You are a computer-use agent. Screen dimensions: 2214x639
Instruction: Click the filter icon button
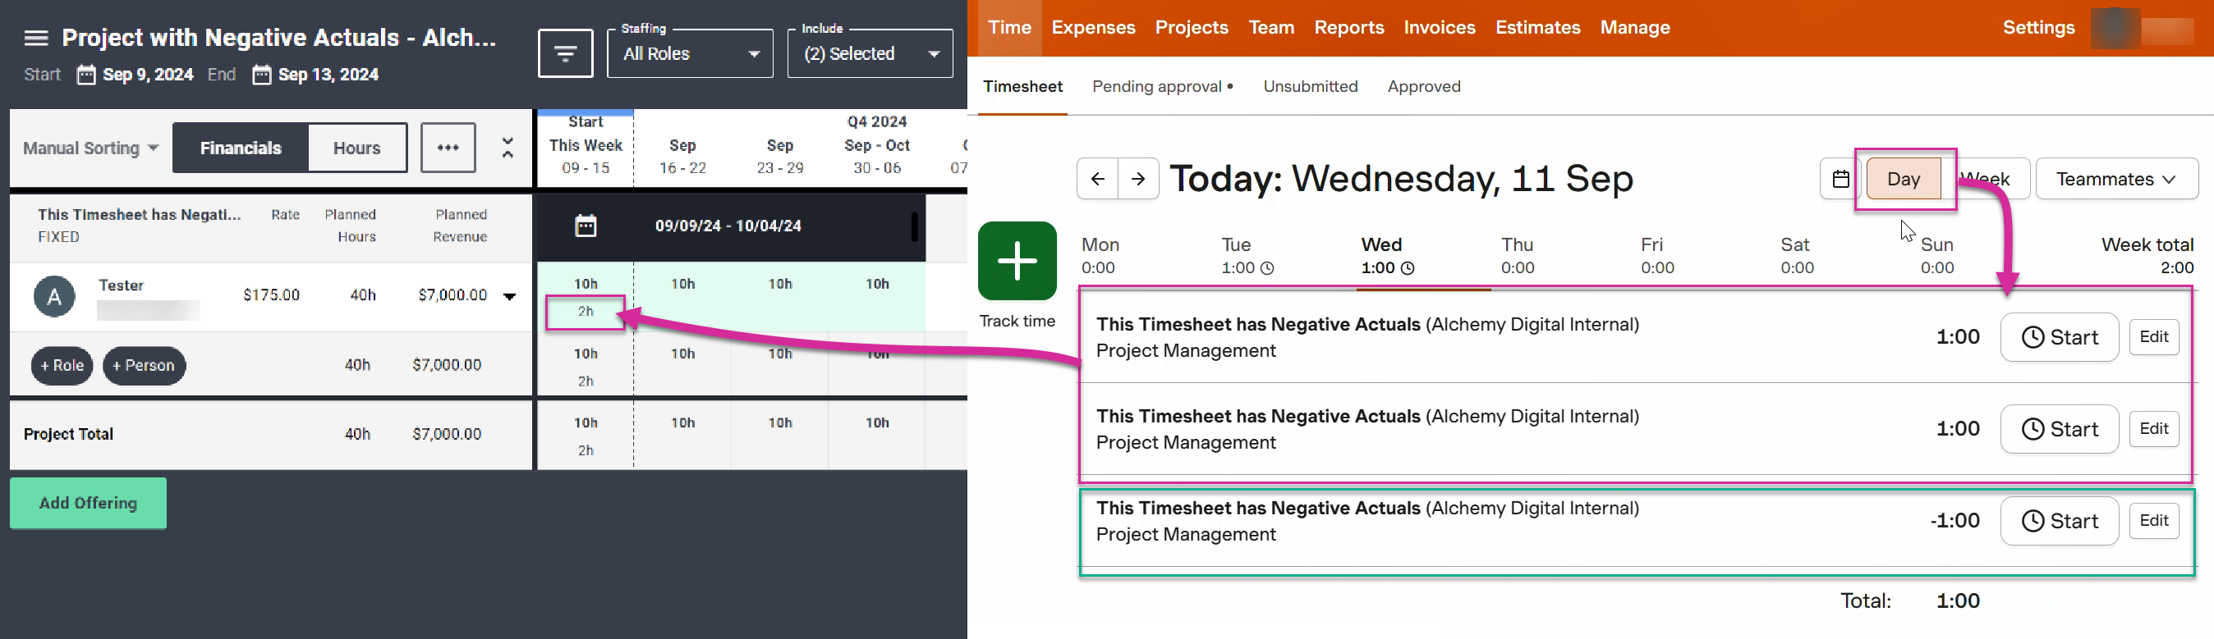pyautogui.click(x=565, y=53)
